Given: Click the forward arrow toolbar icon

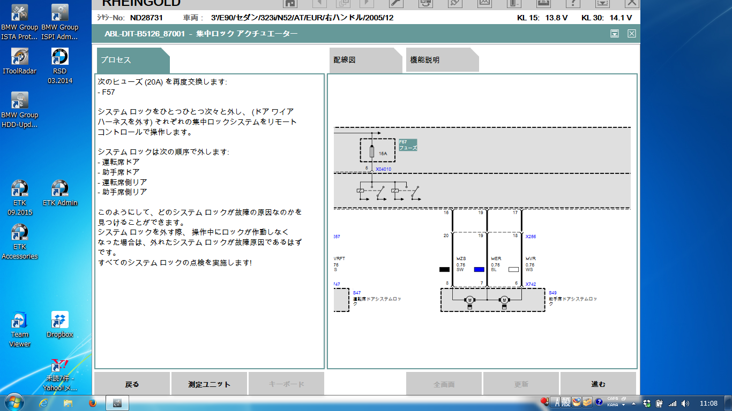Looking at the screenshot, I should tap(367, 3).
